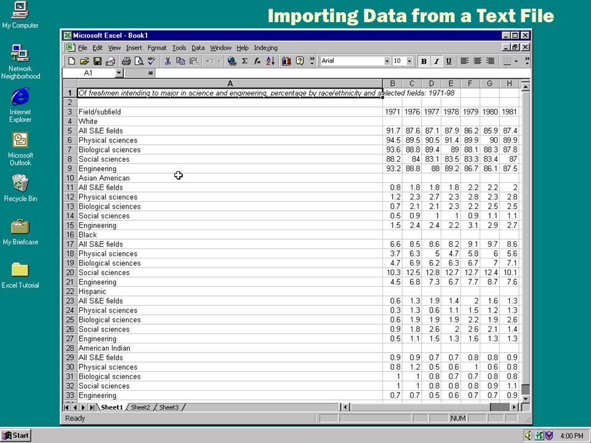Viewport: 591px width, 443px height.
Task: Expand the Font size dropdown
Action: tap(410, 61)
